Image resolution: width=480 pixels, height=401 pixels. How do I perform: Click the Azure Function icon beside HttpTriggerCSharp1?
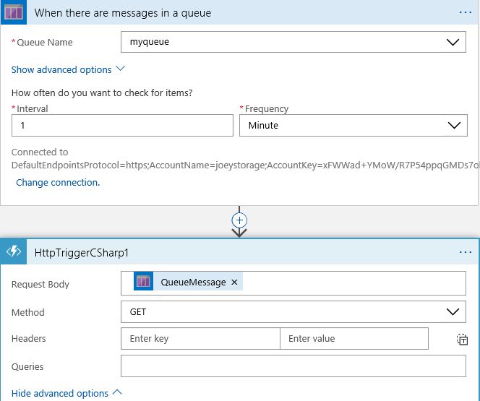pos(14,252)
